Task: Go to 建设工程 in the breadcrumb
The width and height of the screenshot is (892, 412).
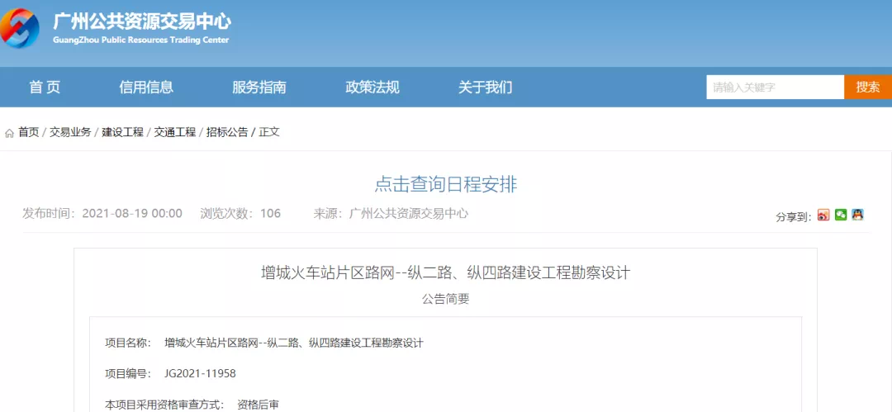Action: pyautogui.click(x=122, y=133)
